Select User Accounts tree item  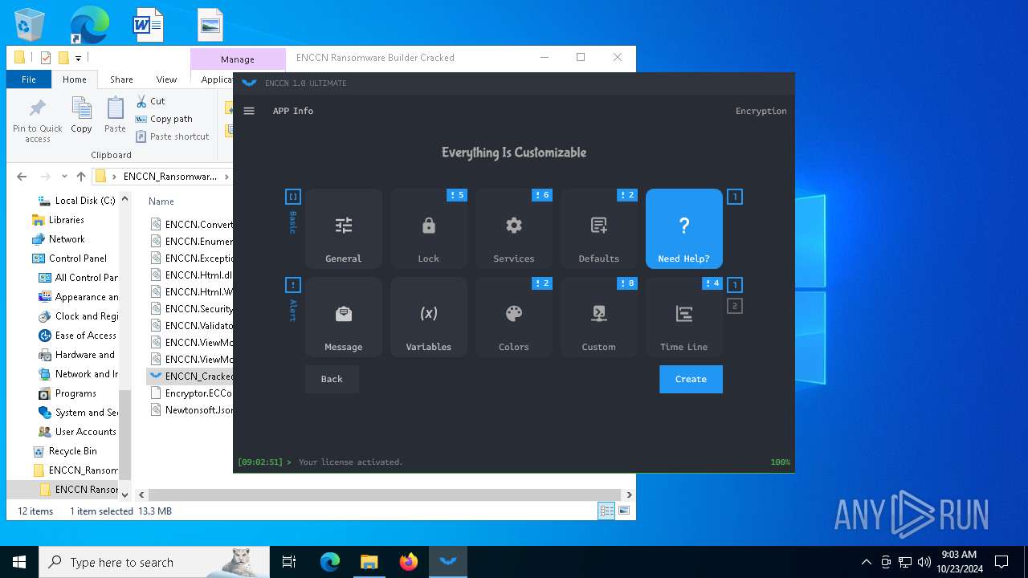77,432
